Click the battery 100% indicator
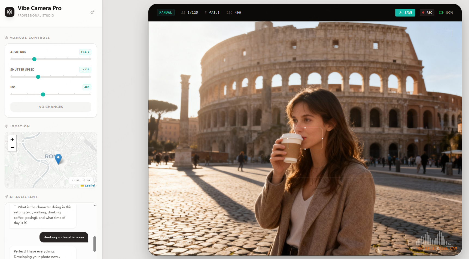The width and height of the screenshot is (469, 259). tap(446, 12)
